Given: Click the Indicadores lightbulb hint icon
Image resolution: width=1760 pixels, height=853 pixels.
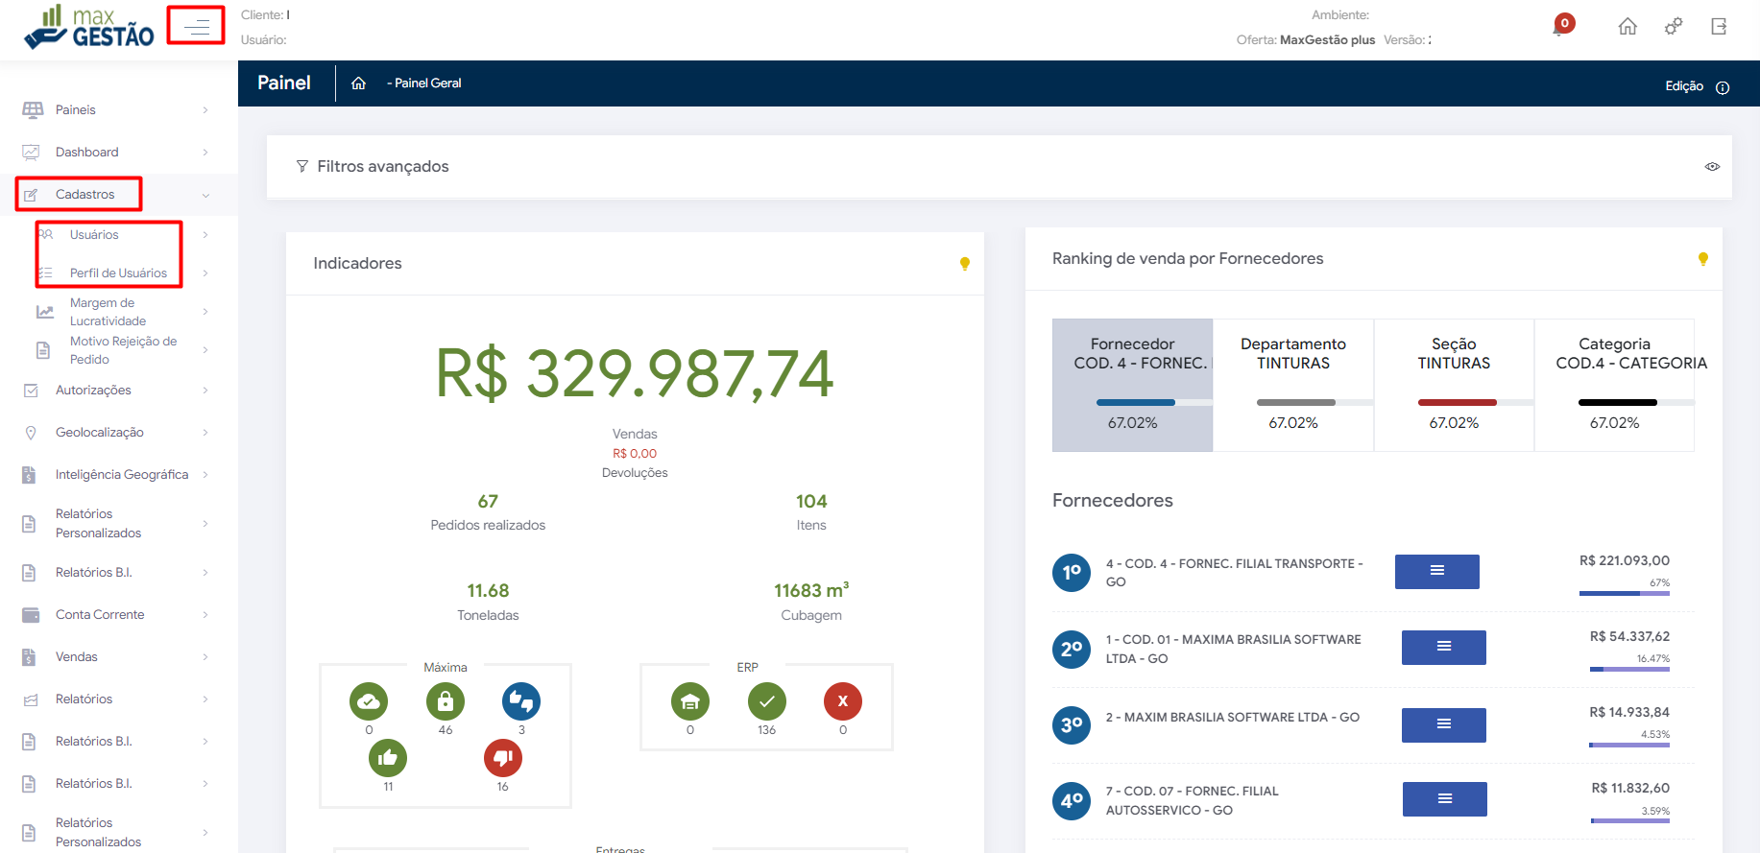Looking at the screenshot, I should click(965, 264).
